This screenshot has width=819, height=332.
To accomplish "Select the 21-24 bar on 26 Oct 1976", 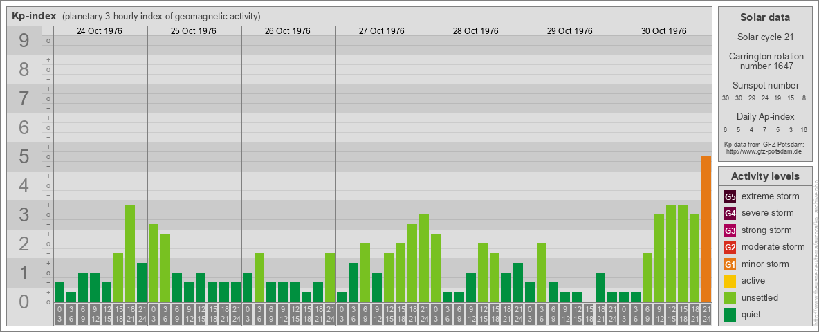I will (329, 278).
